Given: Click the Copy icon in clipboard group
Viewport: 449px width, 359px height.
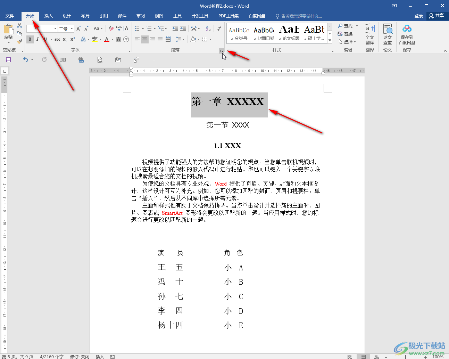Looking at the screenshot, I should point(19,34).
